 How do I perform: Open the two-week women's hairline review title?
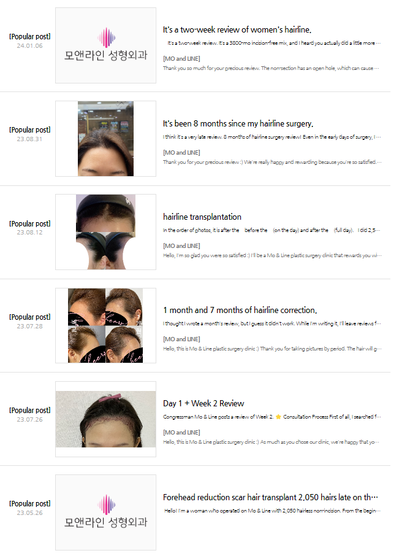point(237,29)
